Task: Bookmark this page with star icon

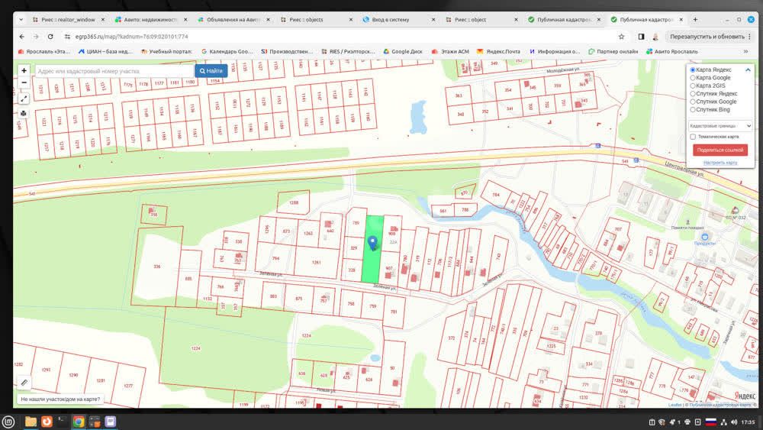Action: 622,36
